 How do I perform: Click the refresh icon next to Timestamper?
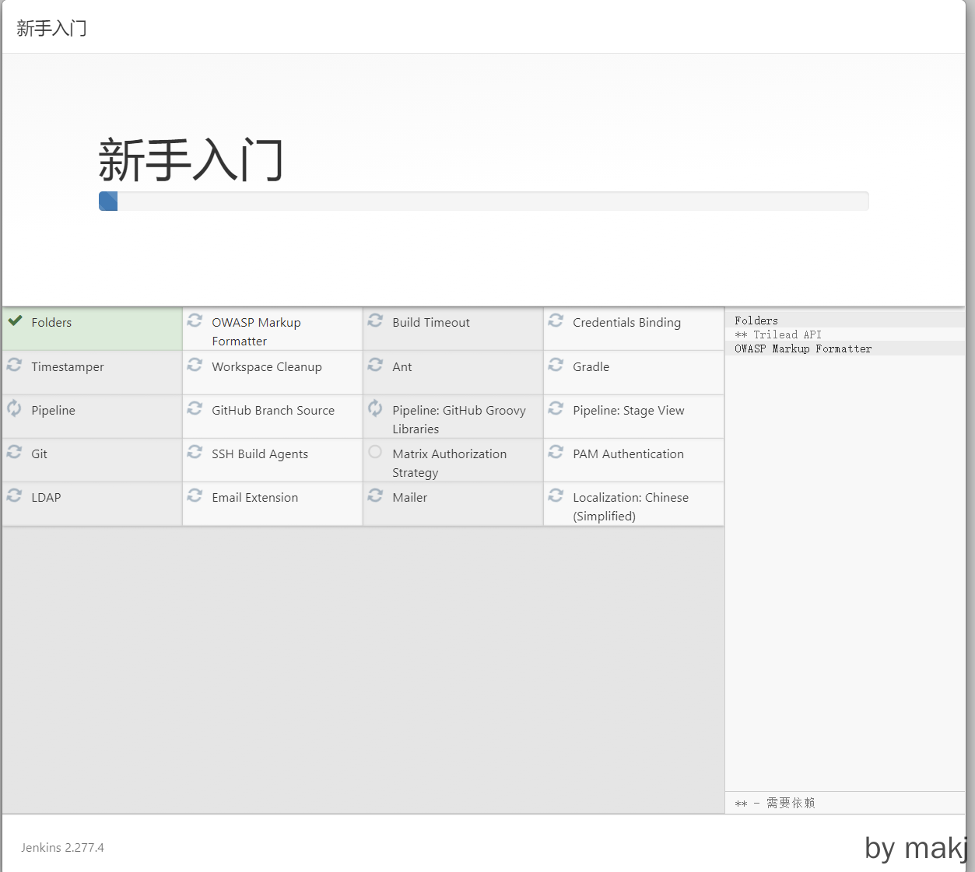coord(15,365)
